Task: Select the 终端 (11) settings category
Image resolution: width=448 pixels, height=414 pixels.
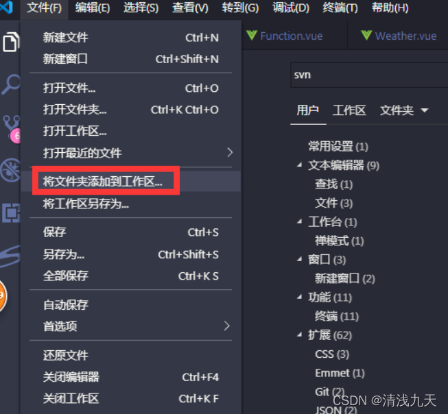Action: click(x=337, y=317)
